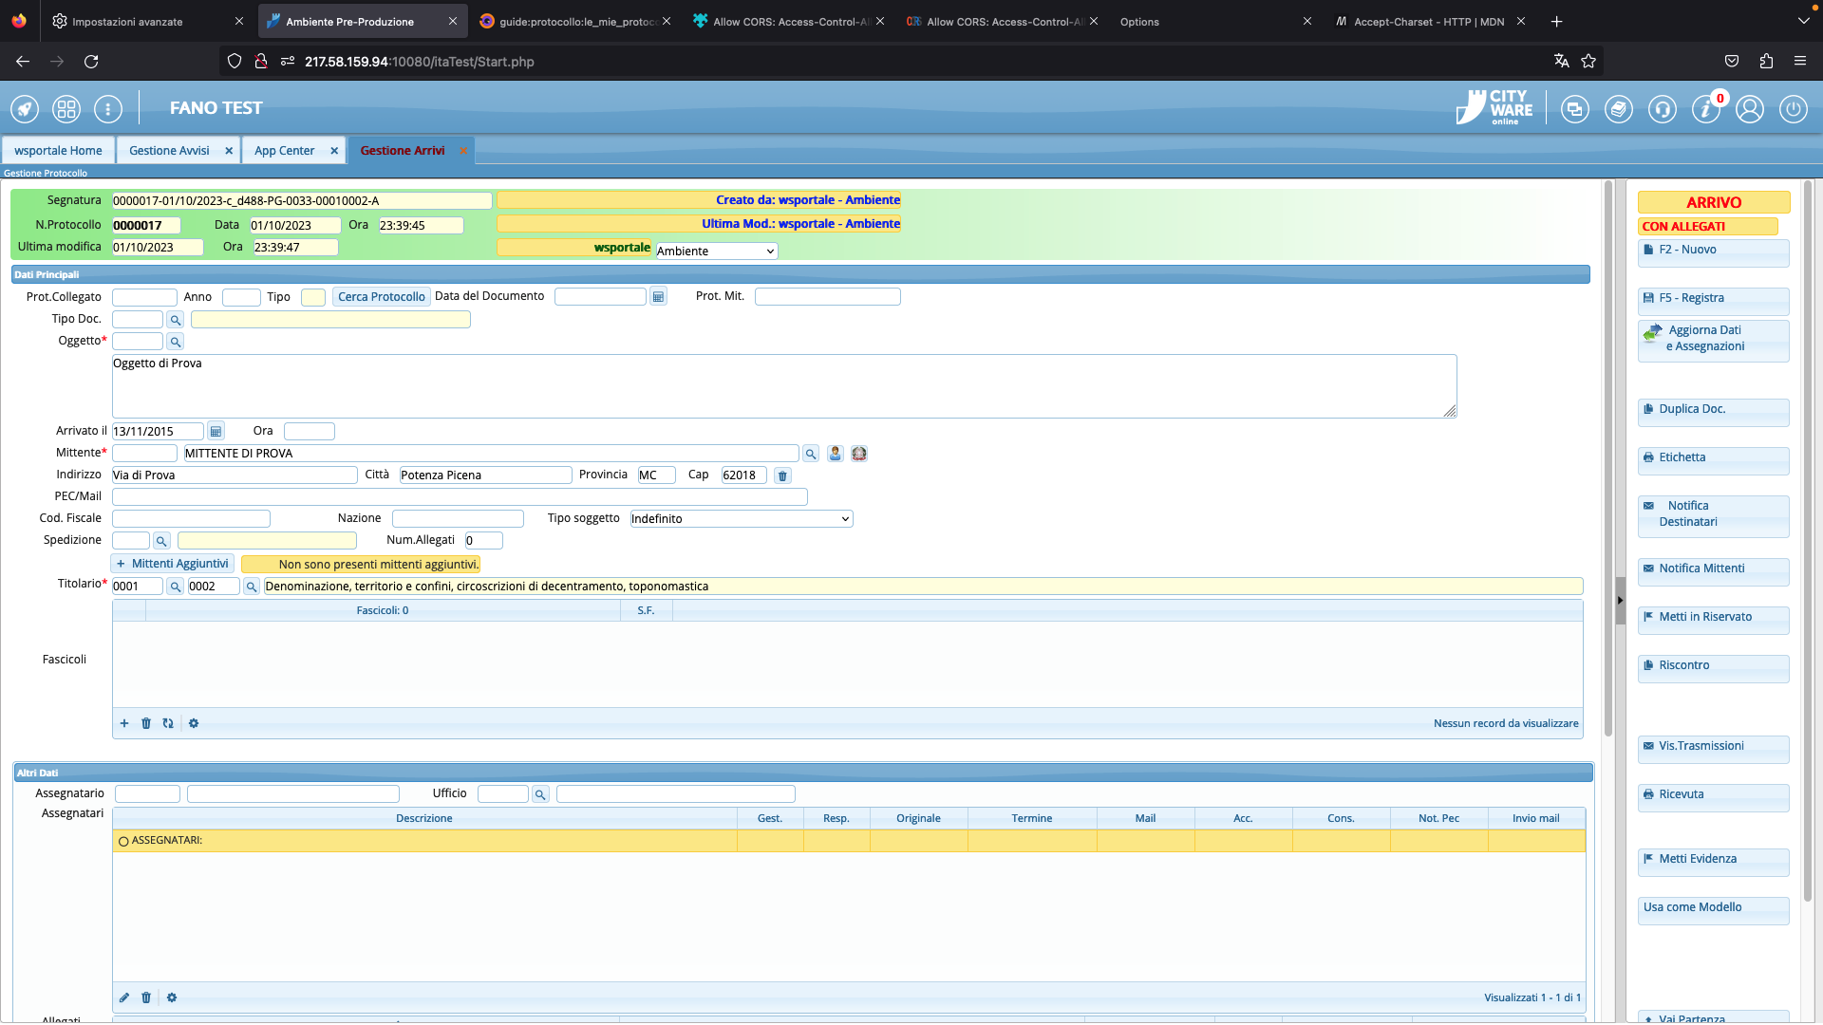This screenshot has height=1025, width=1823.
Task: Click the power logout icon in header
Action: [x=1793, y=109]
